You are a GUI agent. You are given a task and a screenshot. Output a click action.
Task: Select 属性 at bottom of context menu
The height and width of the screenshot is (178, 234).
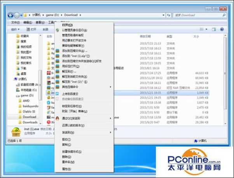[x=66, y=169]
